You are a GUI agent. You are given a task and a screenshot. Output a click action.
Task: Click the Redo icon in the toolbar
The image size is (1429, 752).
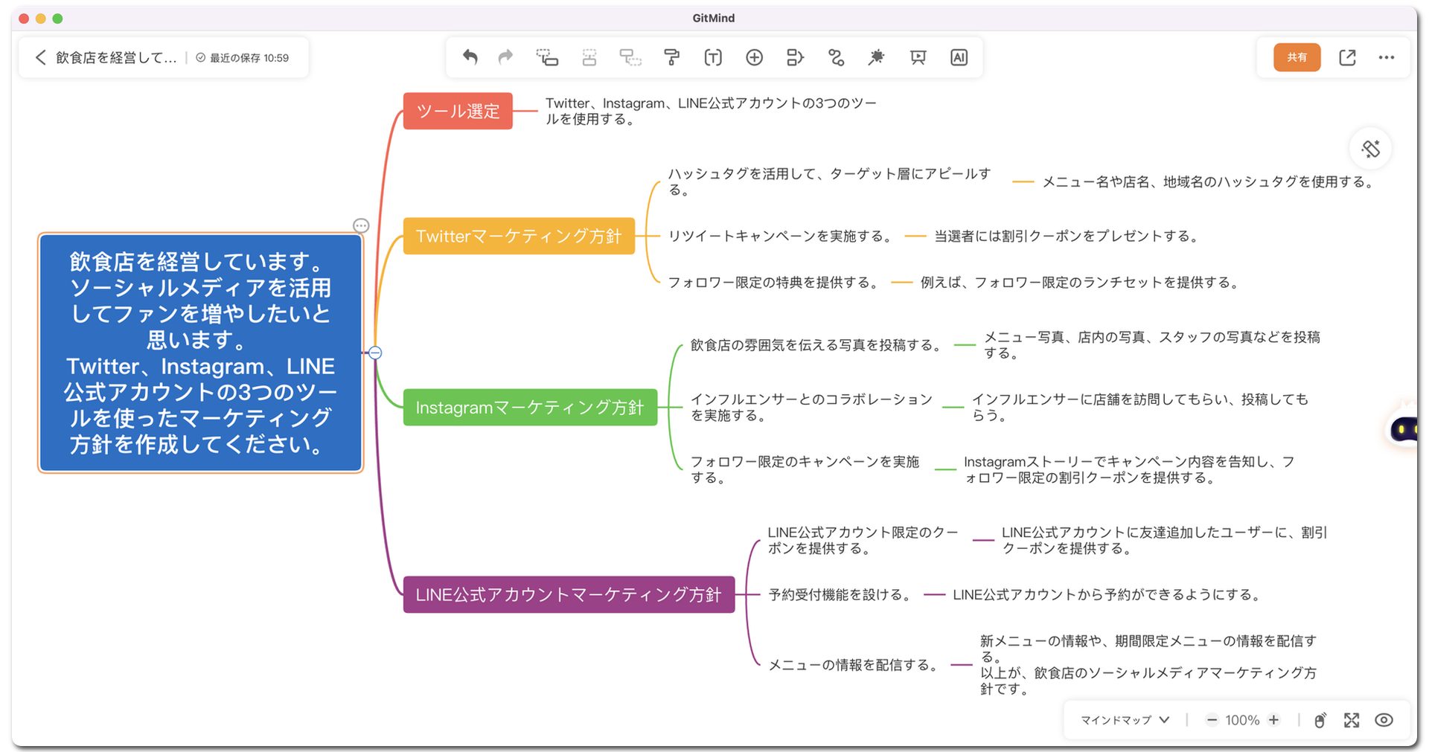505,57
